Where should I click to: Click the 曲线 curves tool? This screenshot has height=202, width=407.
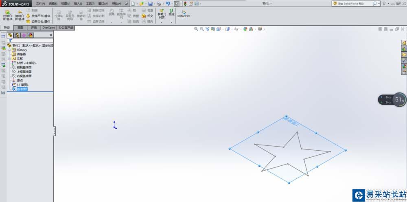[x=172, y=12]
